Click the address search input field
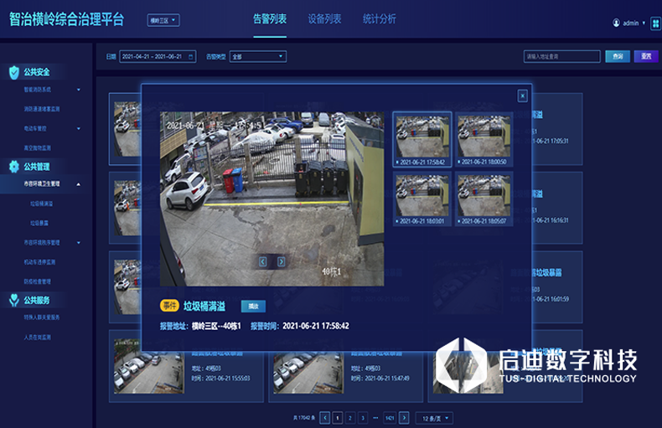662x428 pixels. click(562, 56)
